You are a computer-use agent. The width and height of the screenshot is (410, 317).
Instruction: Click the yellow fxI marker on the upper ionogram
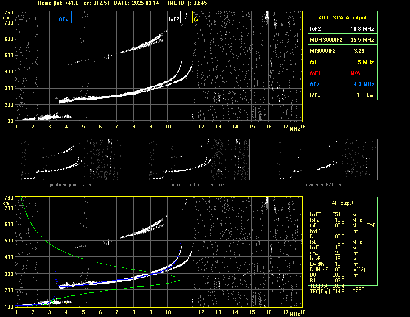pyautogui.click(x=192, y=17)
